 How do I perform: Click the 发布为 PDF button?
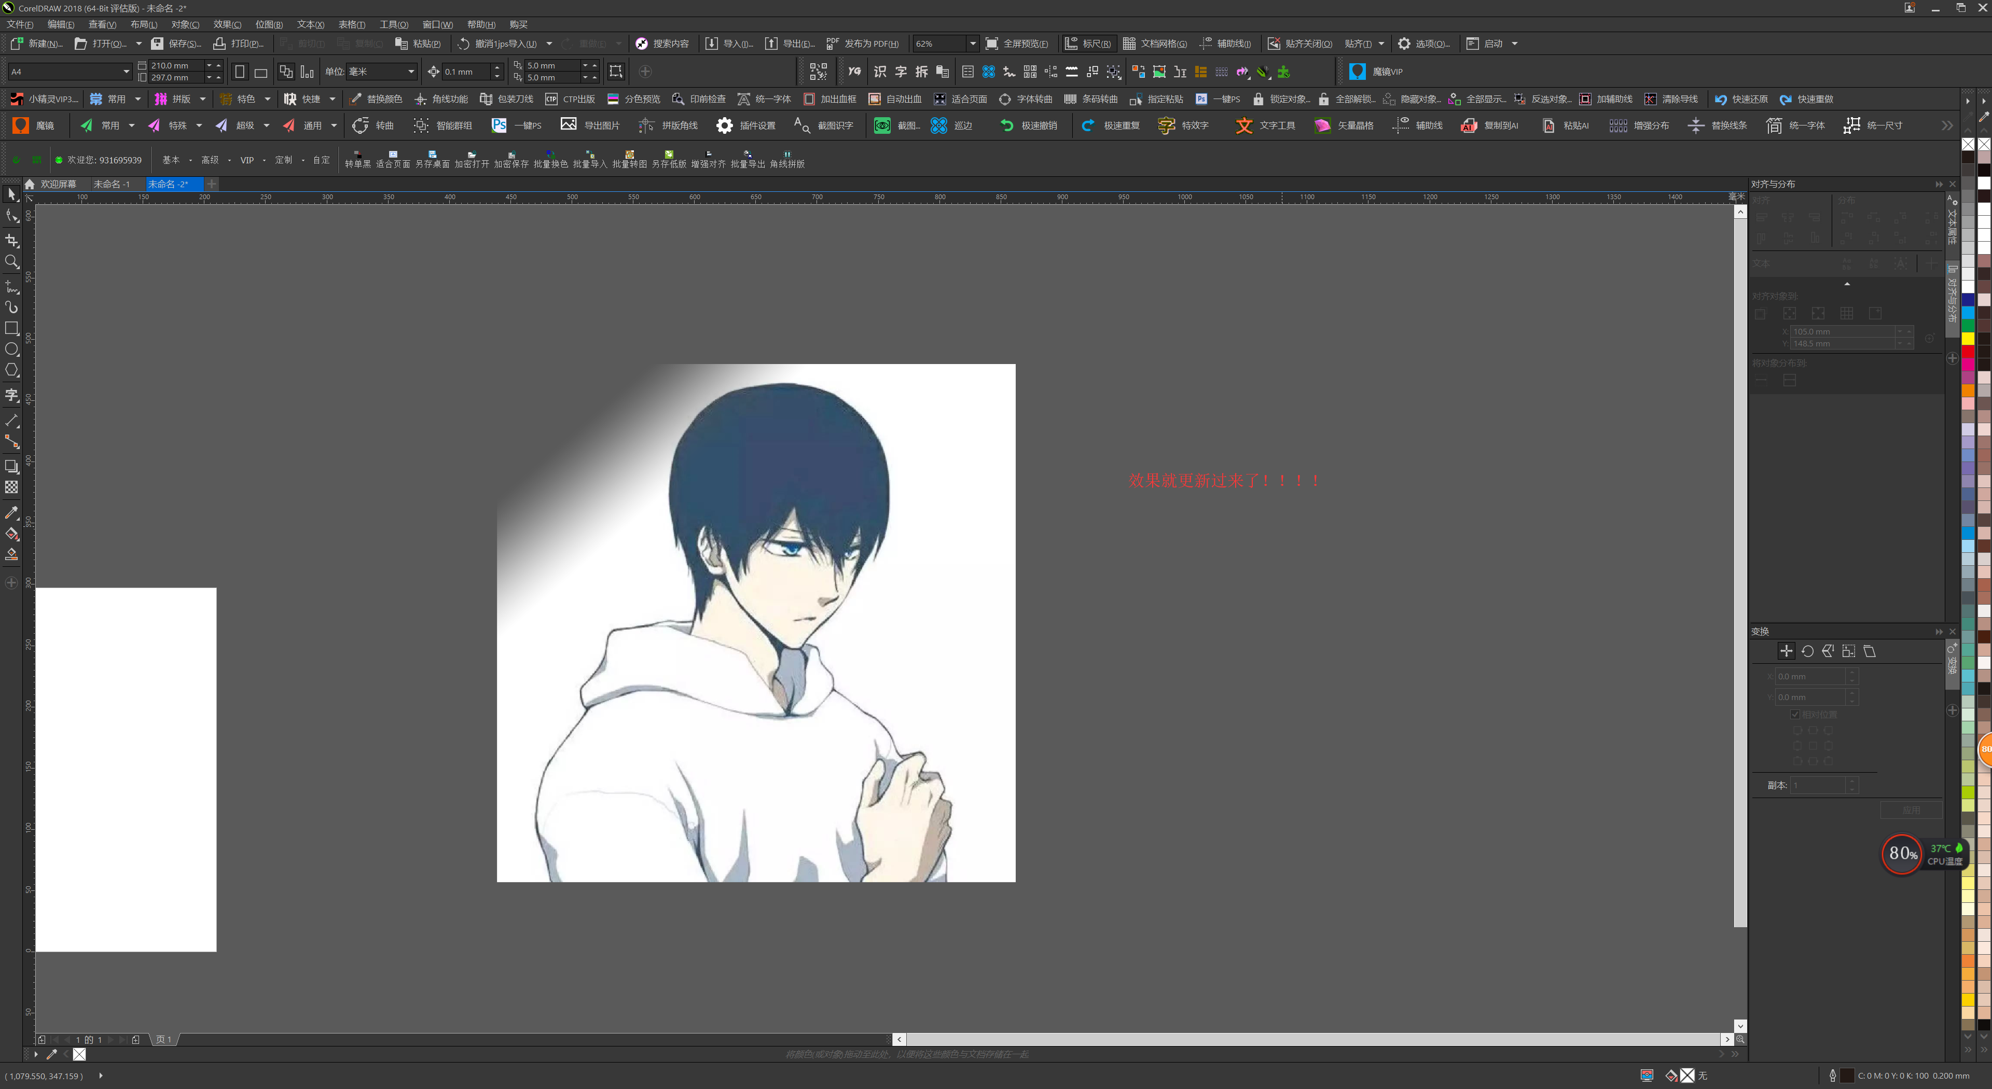click(863, 44)
